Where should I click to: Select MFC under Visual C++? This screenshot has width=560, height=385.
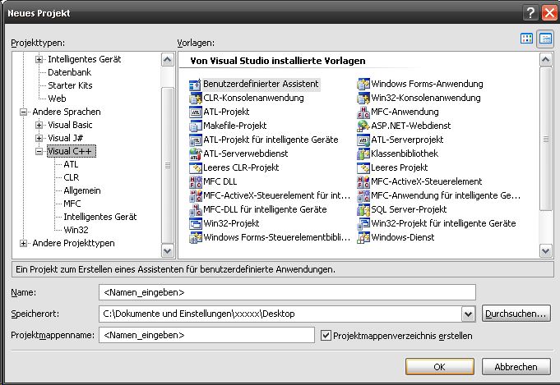tap(72, 204)
